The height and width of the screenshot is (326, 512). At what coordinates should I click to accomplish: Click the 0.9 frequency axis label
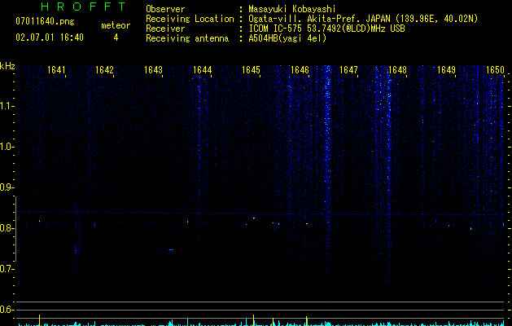(x=7, y=187)
